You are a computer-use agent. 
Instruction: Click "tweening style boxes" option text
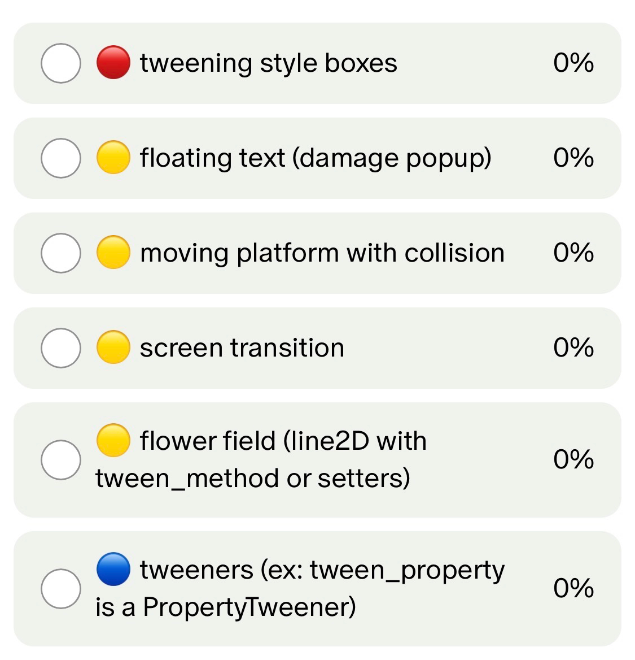point(269,63)
